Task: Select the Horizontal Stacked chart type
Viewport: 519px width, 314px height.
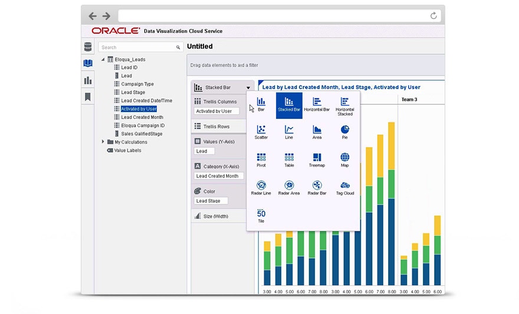Action: pos(344,107)
